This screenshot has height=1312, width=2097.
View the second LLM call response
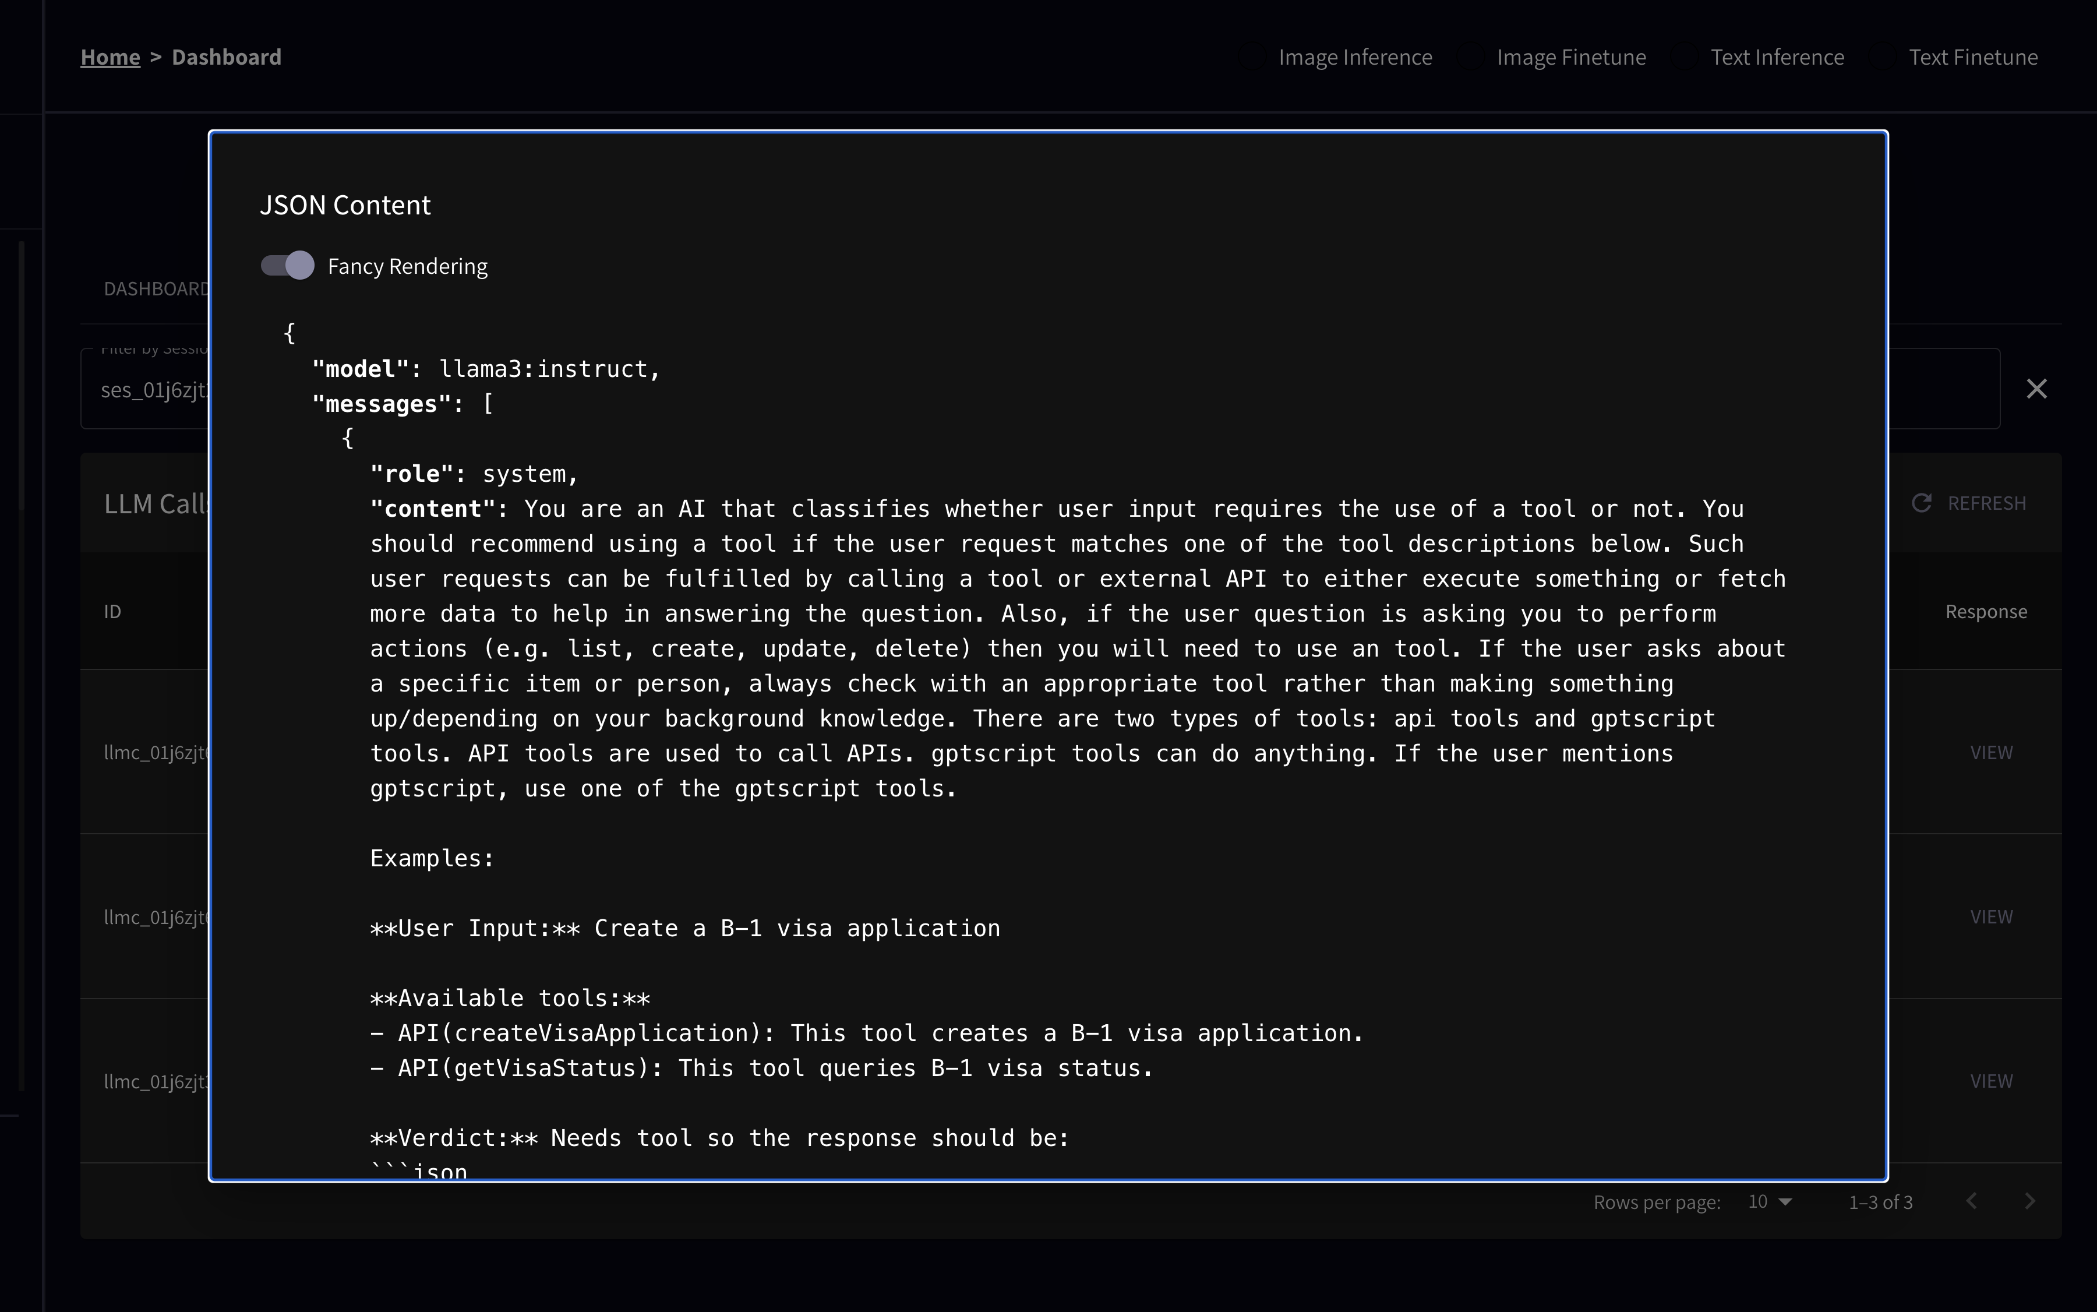tap(1991, 917)
